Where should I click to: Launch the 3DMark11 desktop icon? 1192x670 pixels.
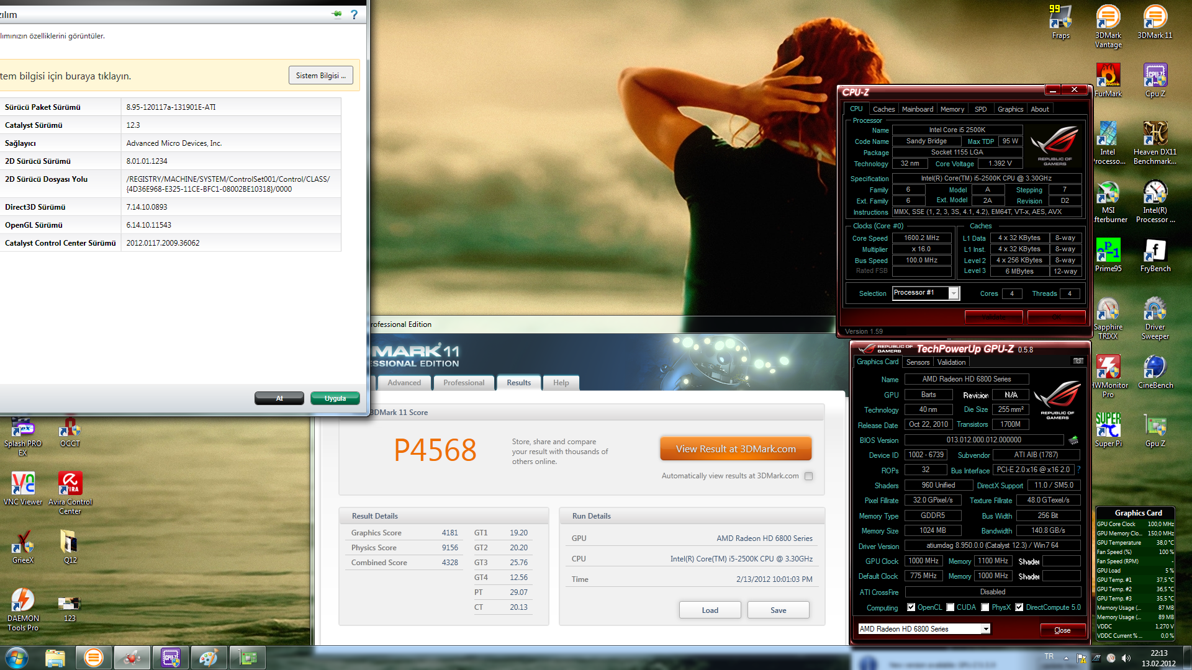click(x=1155, y=22)
